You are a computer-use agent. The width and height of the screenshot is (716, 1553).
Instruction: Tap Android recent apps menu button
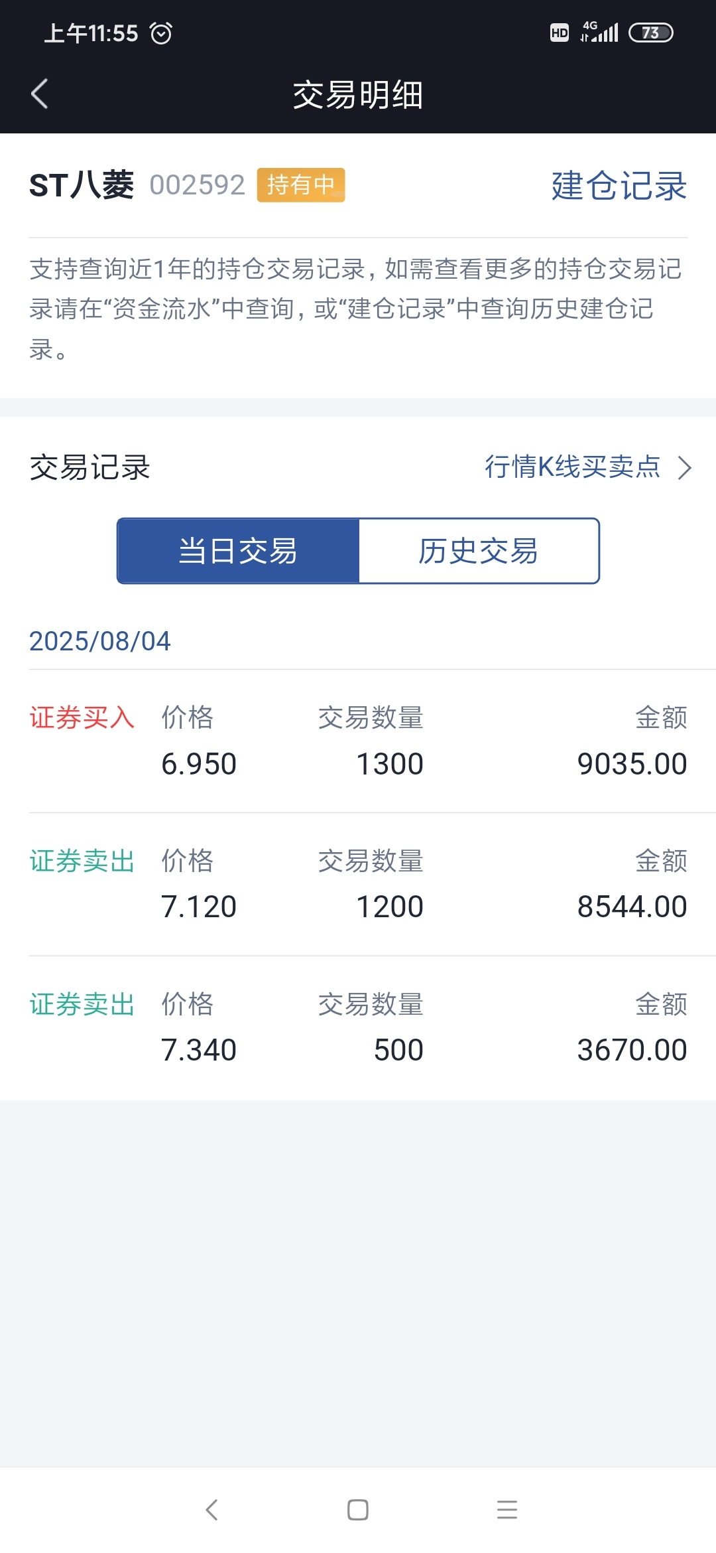click(507, 1510)
